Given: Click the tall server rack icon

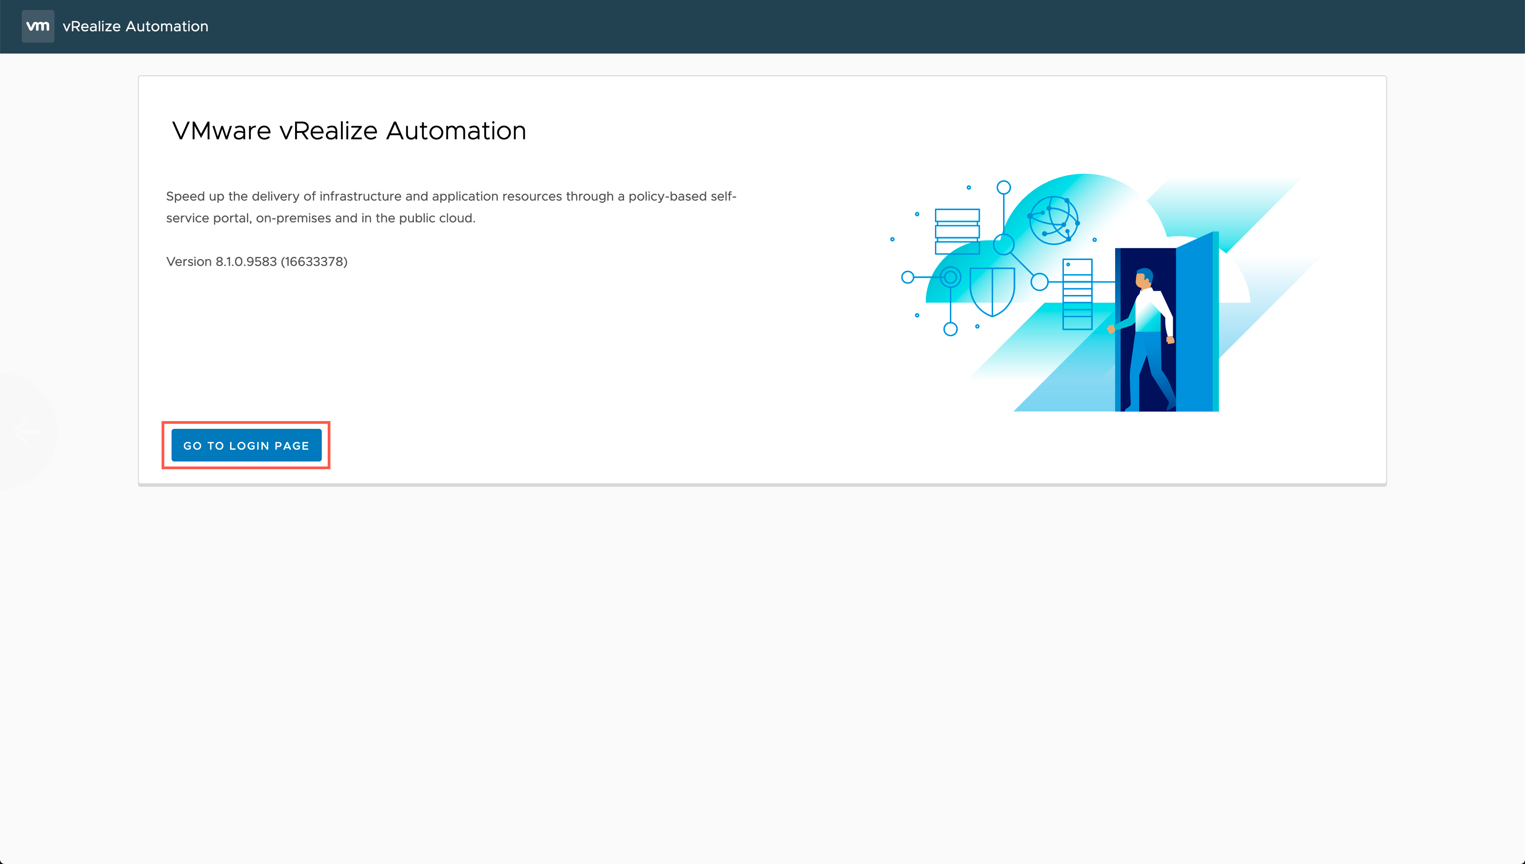Looking at the screenshot, I should [x=1077, y=295].
